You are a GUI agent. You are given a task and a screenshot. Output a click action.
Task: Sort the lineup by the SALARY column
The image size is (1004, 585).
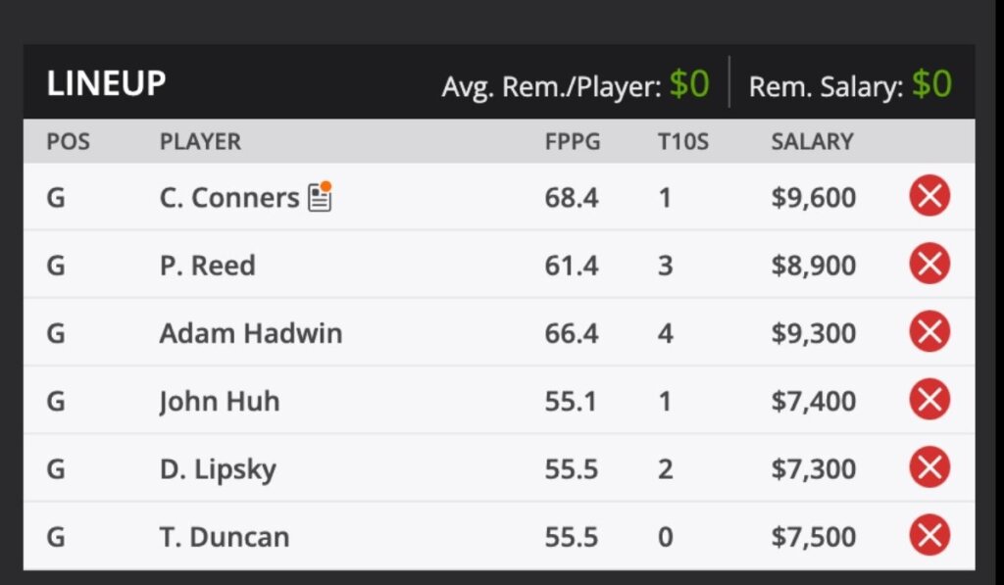tap(812, 141)
